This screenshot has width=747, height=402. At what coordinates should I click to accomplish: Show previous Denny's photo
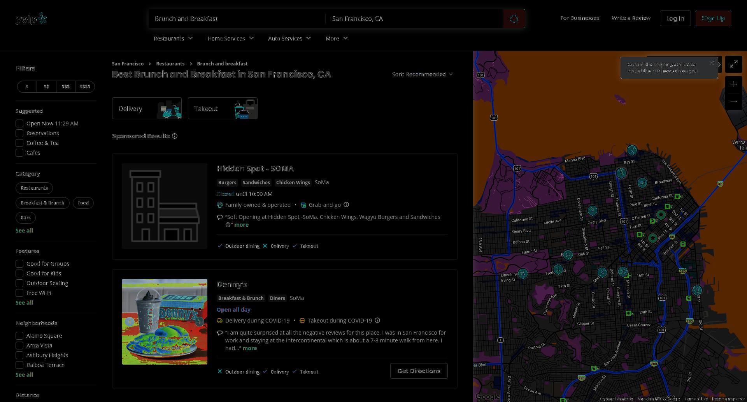[130, 321]
